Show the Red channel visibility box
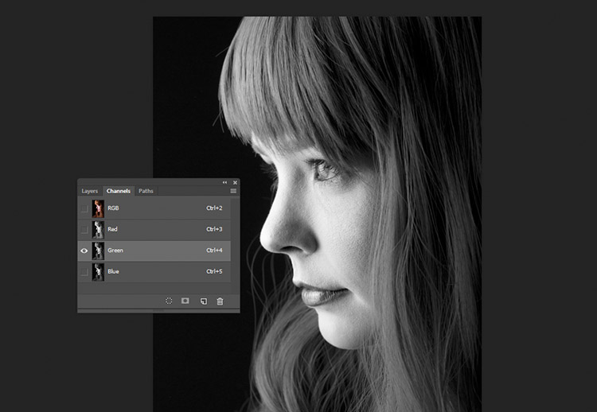Image resolution: width=597 pixels, height=412 pixels. pyautogui.click(x=84, y=229)
